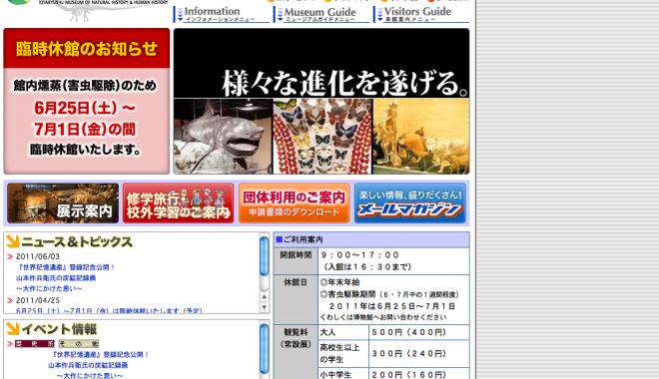Viewport: 659px width, 379px height.
Task: Open the 展示案内 exhibit guide banner
Action: pos(63,203)
